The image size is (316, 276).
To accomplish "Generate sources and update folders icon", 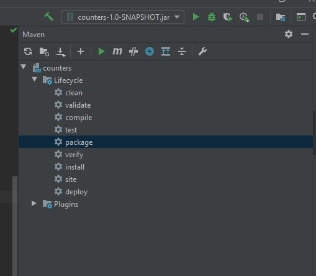I will coord(44,51).
